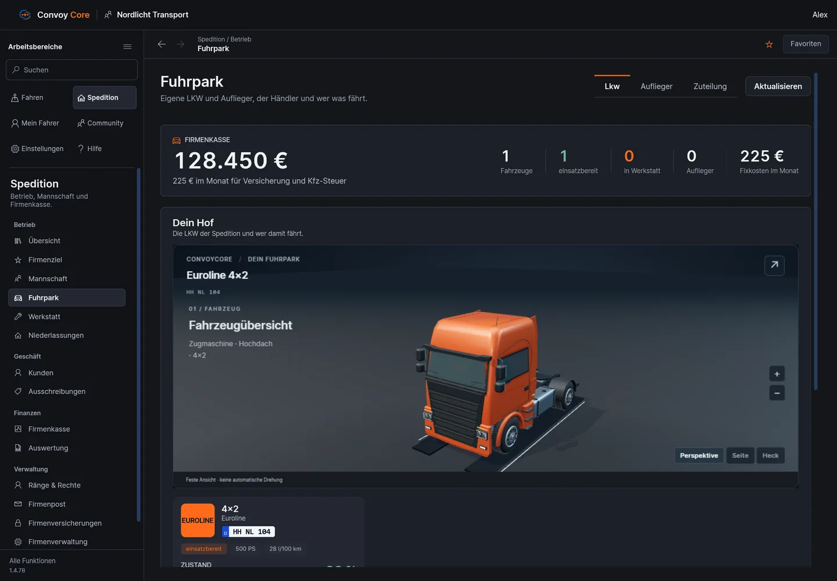Image resolution: width=837 pixels, height=581 pixels.
Task: Open the Spedition workspace
Action: [105, 98]
